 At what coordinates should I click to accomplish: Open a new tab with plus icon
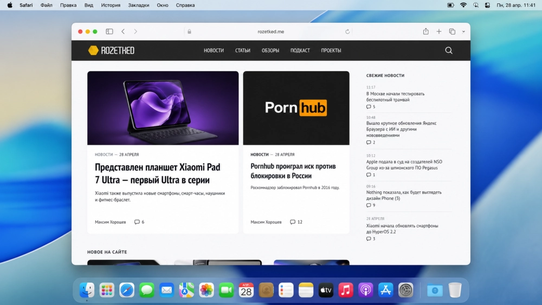tap(439, 31)
